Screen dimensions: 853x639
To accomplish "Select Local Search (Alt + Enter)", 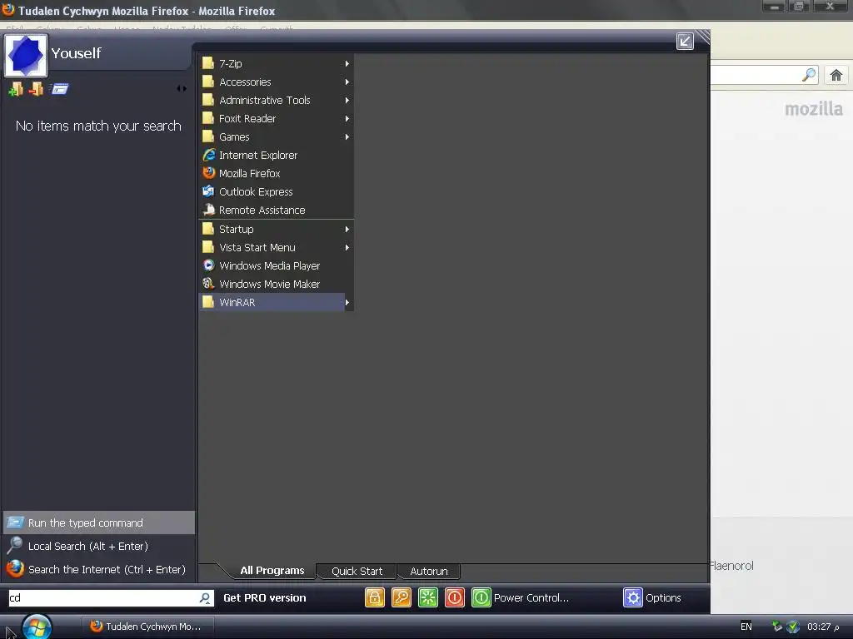I will [x=99, y=546].
